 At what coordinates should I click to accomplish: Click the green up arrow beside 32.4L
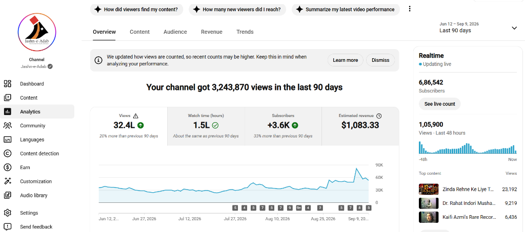[x=140, y=126]
